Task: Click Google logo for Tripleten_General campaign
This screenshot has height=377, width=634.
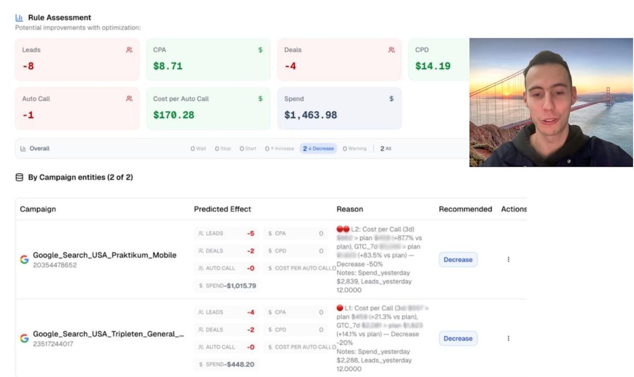Action: click(x=24, y=338)
